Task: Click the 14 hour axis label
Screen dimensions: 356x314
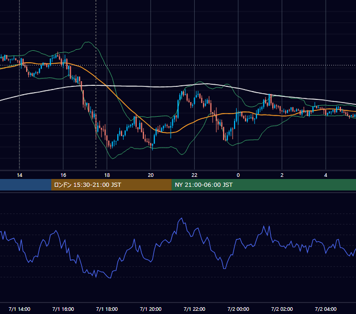Action: 19,175
